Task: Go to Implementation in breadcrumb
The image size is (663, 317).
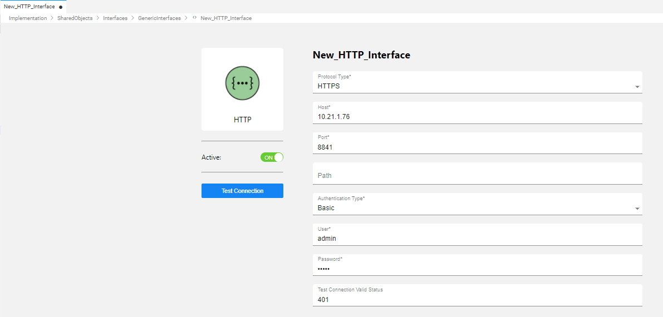Action: 28,18
